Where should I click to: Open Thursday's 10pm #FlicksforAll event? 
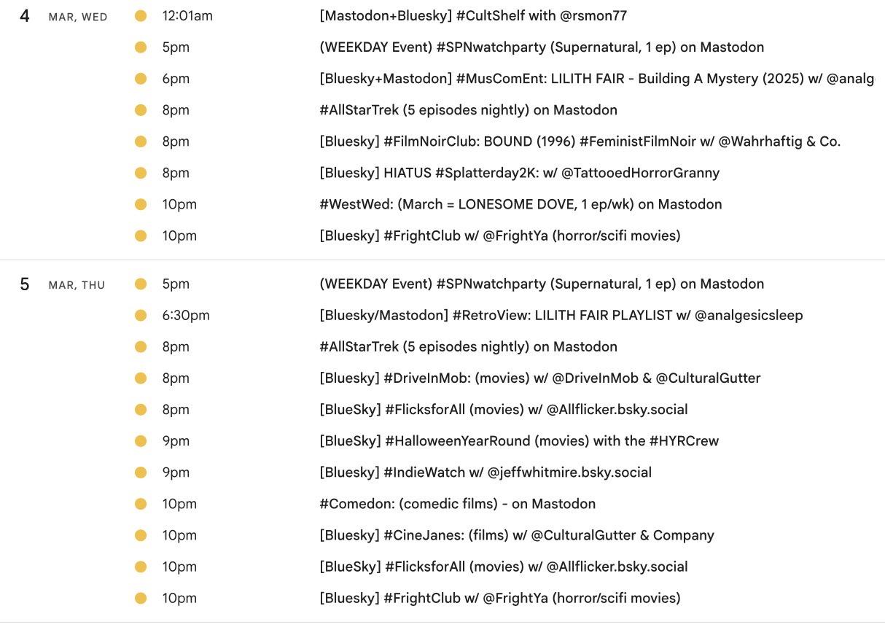(x=503, y=567)
